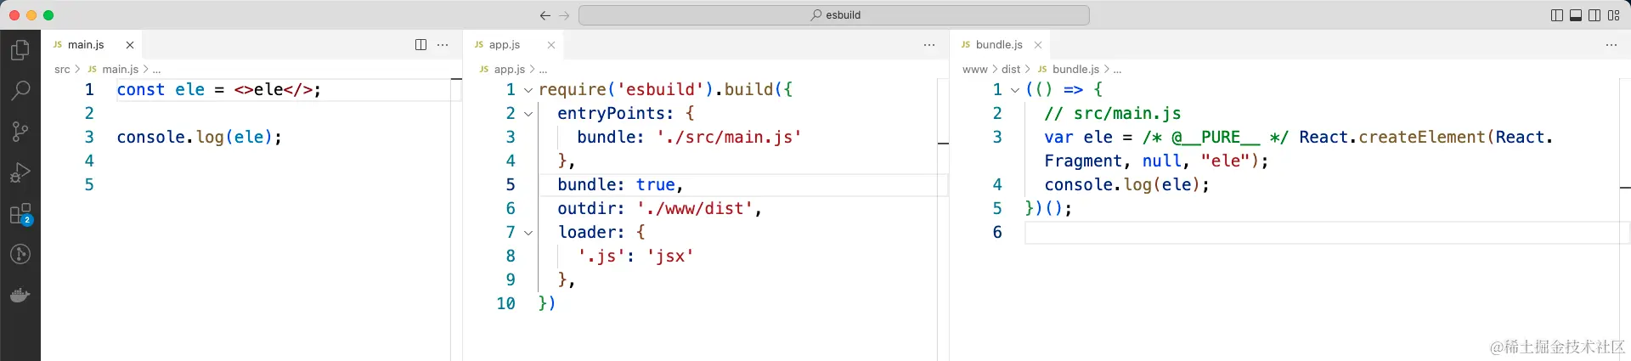1631x361 pixels.
Task: Click the esbuild command center search box
Action: (834, 15)
